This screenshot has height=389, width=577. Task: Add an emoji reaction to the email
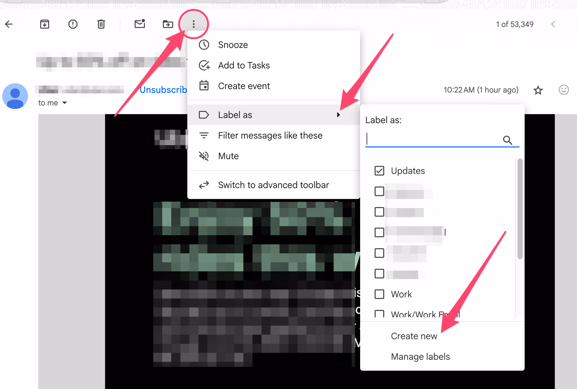point(564,90)
